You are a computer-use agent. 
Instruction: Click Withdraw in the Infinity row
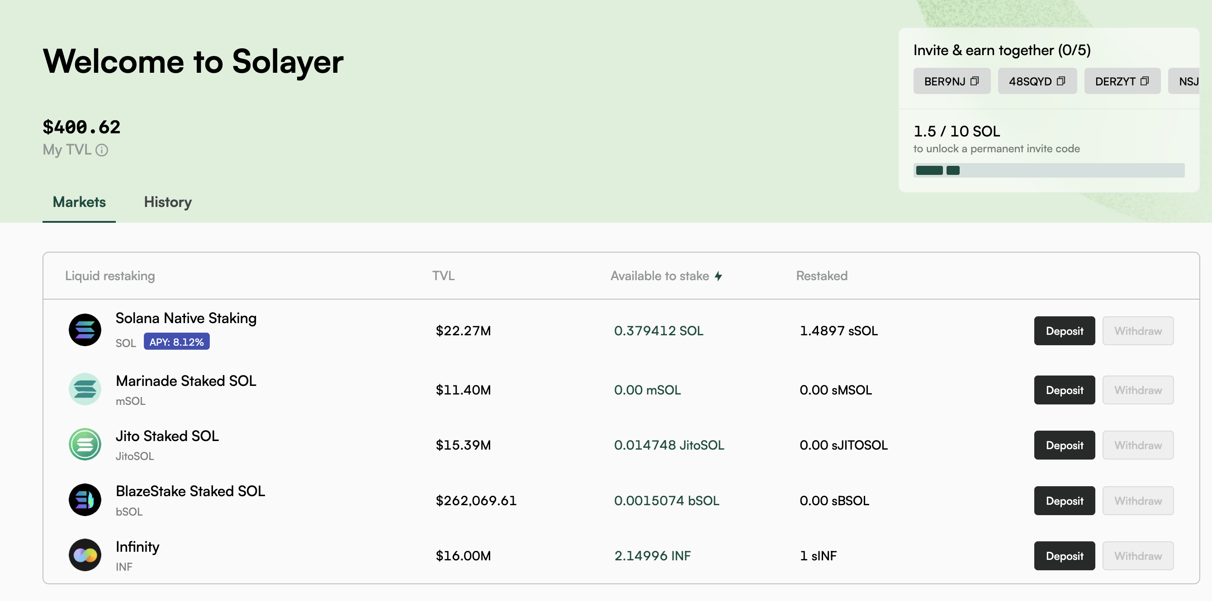click(1137, 556)
